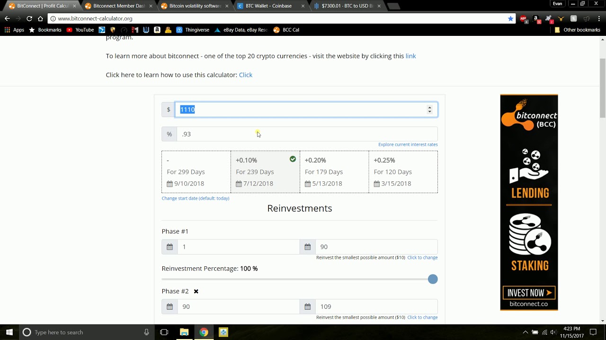The image size is (606, 340).
Task: Click calendar icon beside Phase #2 start day 90
Action: 169,306
